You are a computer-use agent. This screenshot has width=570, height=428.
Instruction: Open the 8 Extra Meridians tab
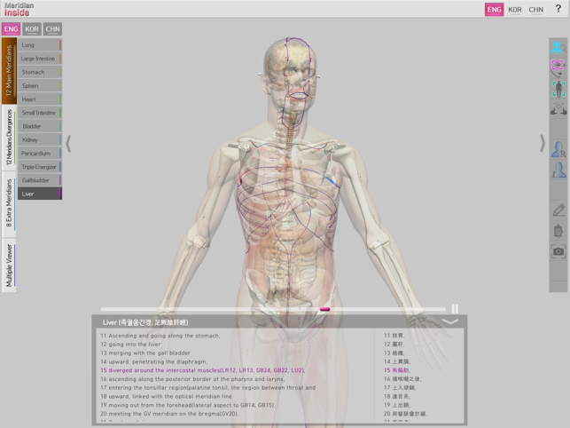(9, 204)
